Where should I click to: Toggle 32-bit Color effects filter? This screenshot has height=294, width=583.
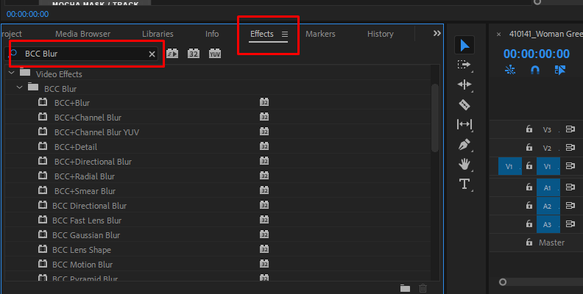pos(194,54)
